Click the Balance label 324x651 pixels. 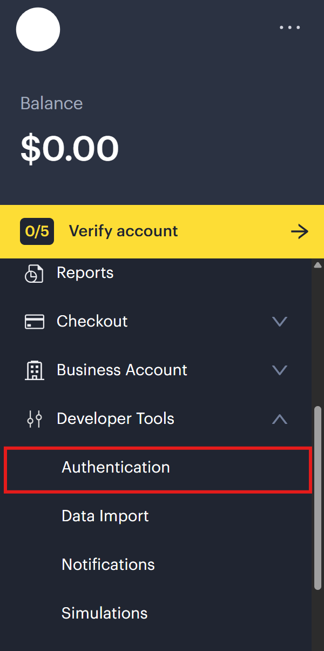pos(52,103)
